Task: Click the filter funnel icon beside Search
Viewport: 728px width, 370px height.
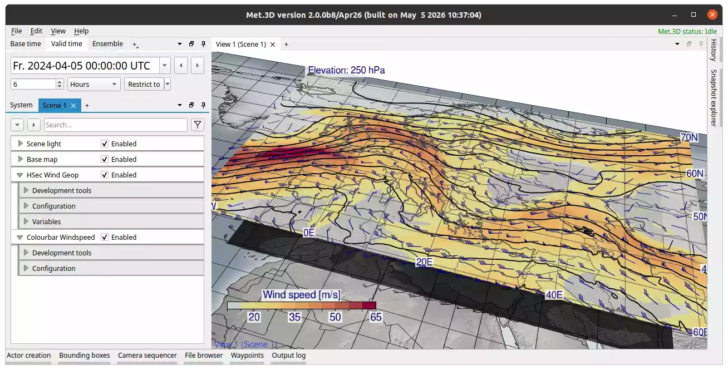Action: [x=197, y=125]
